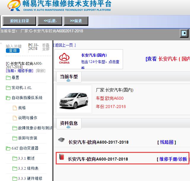This screenshot has width=190, height=181.
Task: Toggle the side panel arrow icon
Action: tap(184, 33)
